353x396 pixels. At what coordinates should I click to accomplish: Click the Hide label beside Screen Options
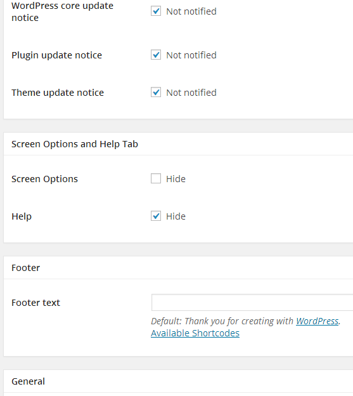176,179
